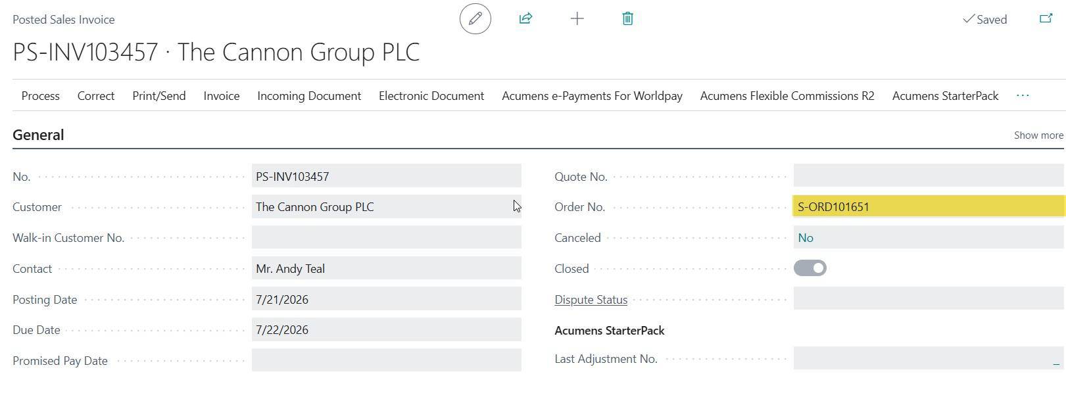
Task: Open the Print/Send menu
Action: coord(159,96)
